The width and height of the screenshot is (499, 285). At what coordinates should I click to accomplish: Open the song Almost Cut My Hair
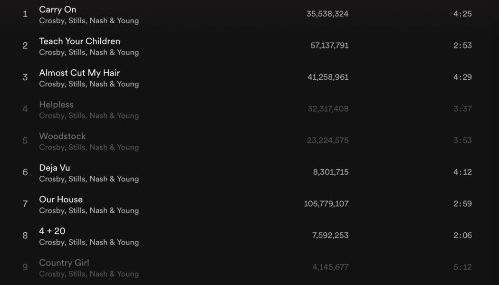[78, 73]
